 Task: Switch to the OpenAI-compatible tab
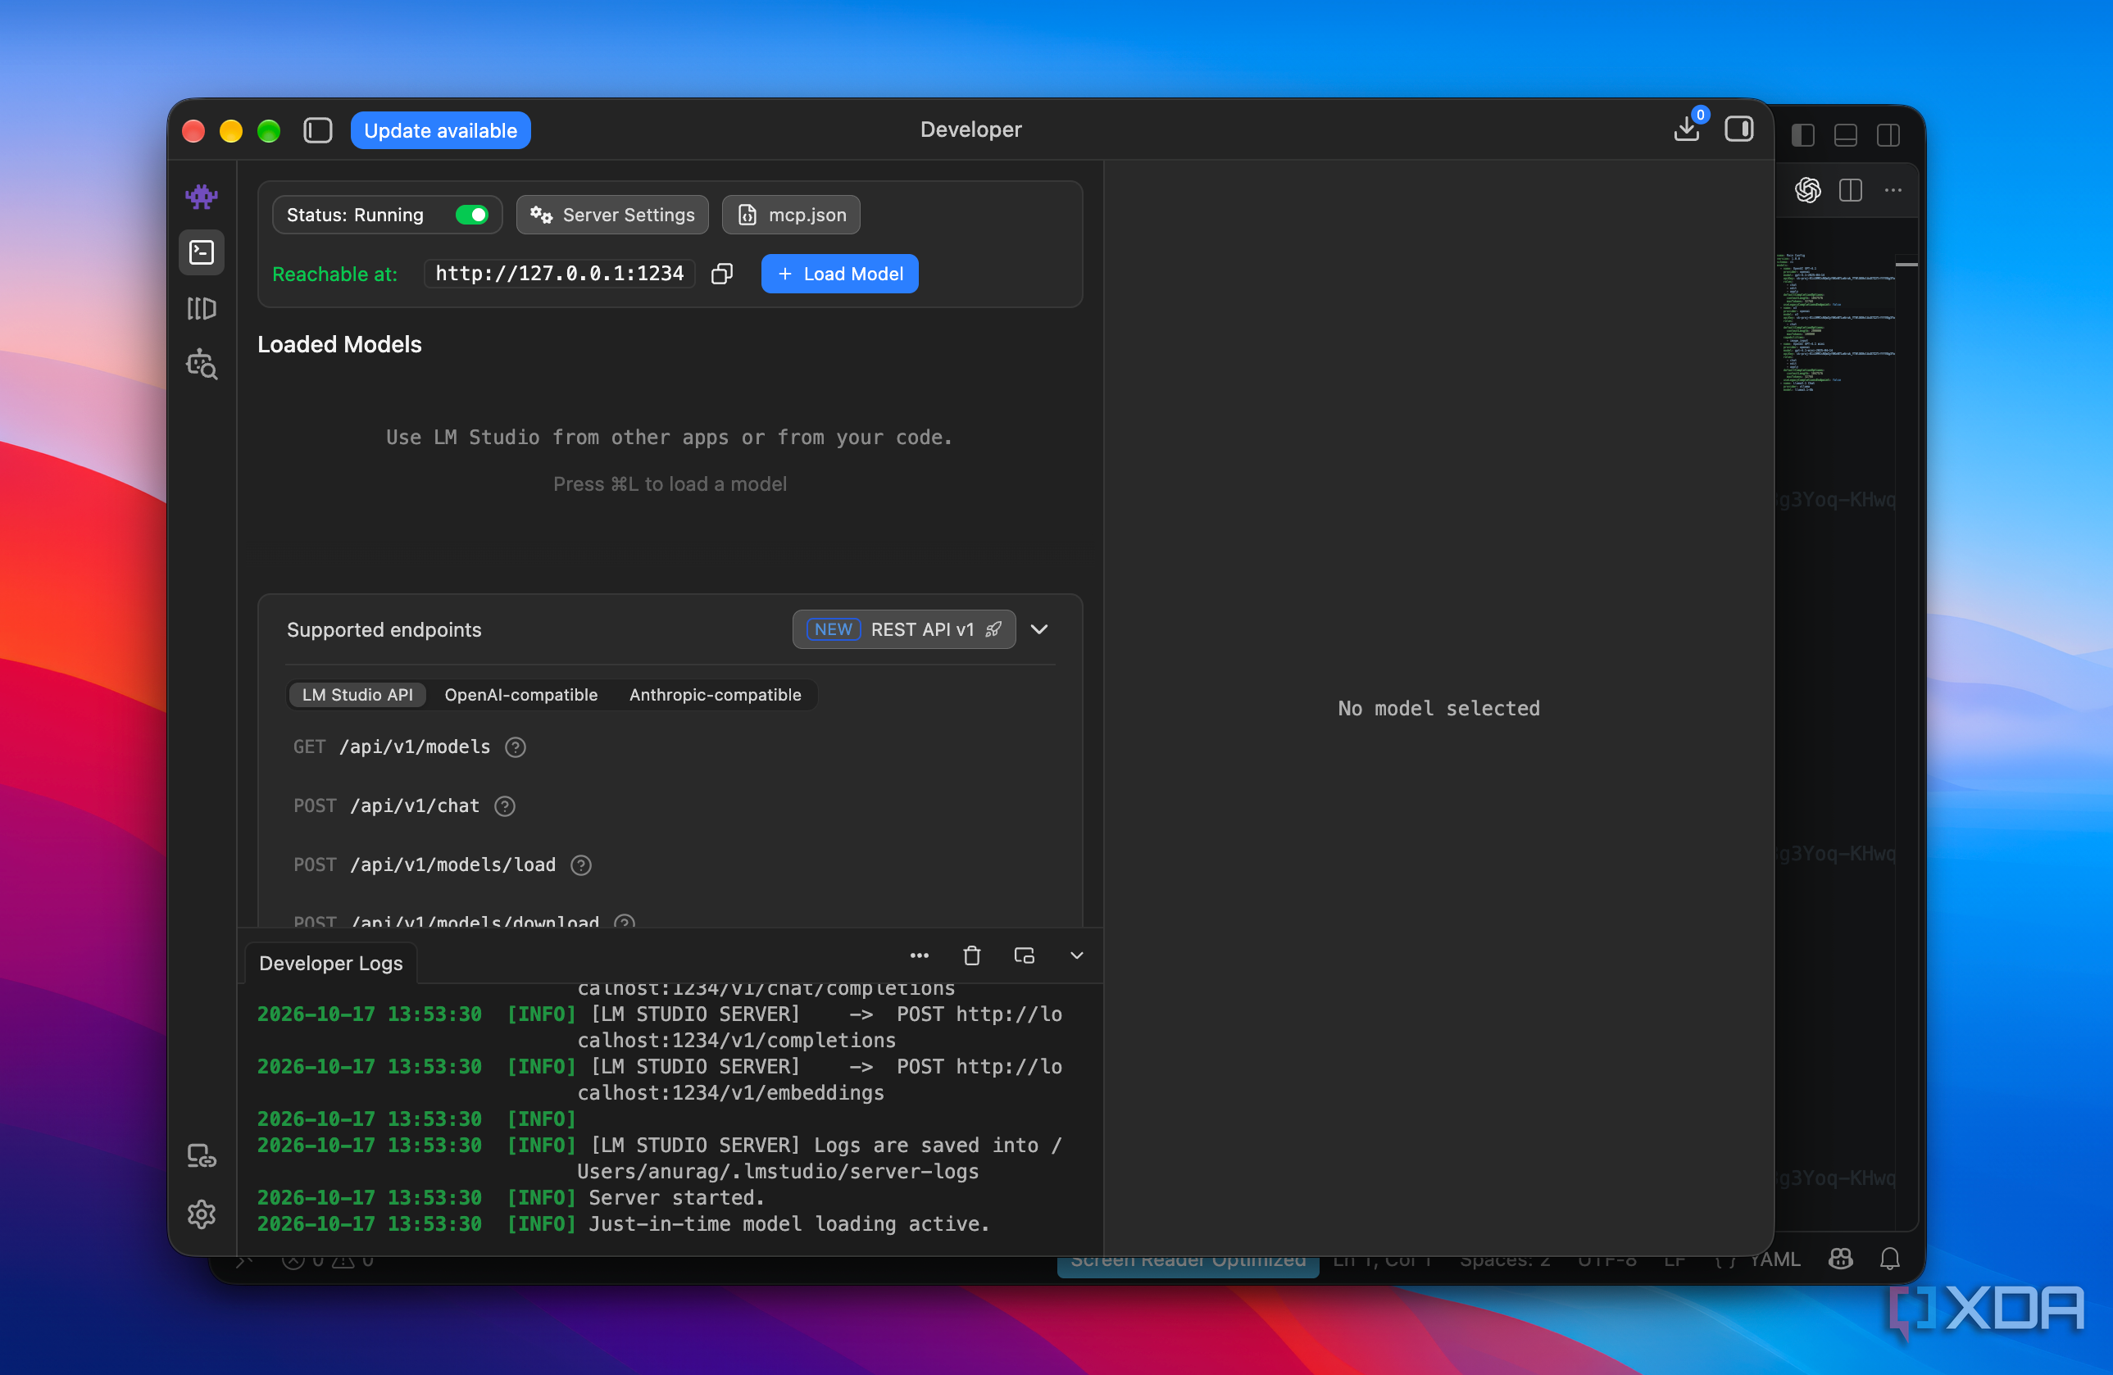[x=521, y=695]
